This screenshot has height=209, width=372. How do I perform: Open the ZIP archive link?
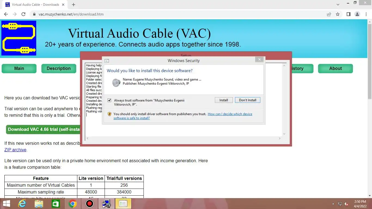(x=15, y=150)
